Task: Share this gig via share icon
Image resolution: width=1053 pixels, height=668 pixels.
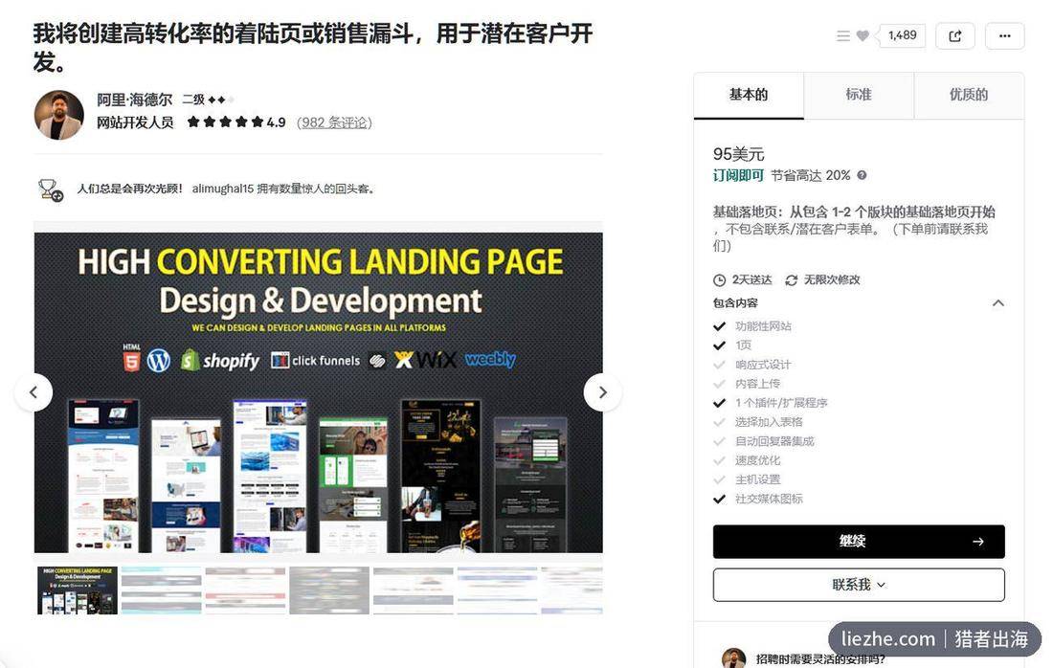Action: [x=954, y=36]
